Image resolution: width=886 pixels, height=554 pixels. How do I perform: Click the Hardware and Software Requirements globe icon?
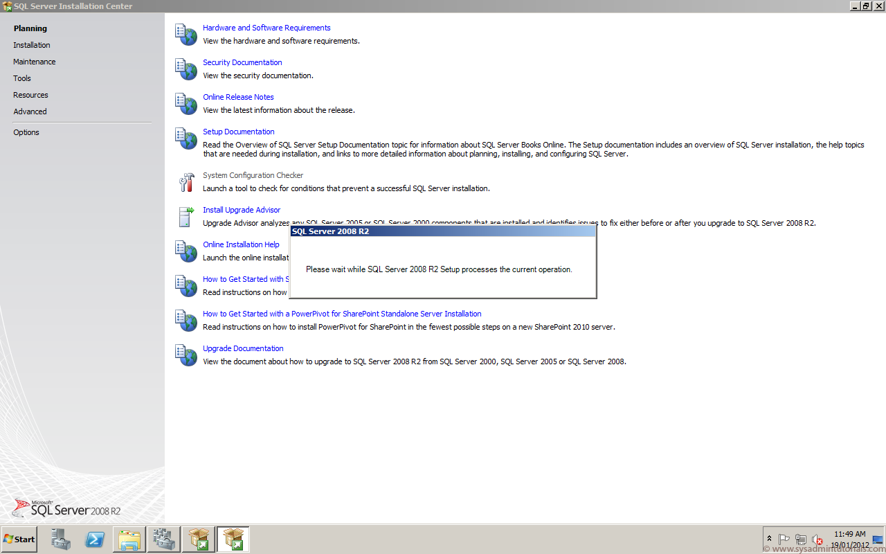click(186, 35)
